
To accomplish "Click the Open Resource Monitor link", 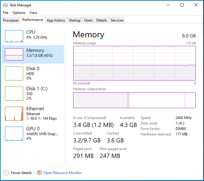I will tap(63, 173).
